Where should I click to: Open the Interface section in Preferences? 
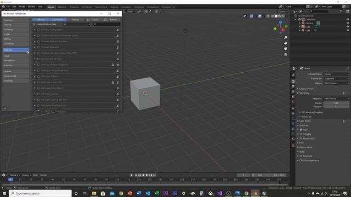16,20
